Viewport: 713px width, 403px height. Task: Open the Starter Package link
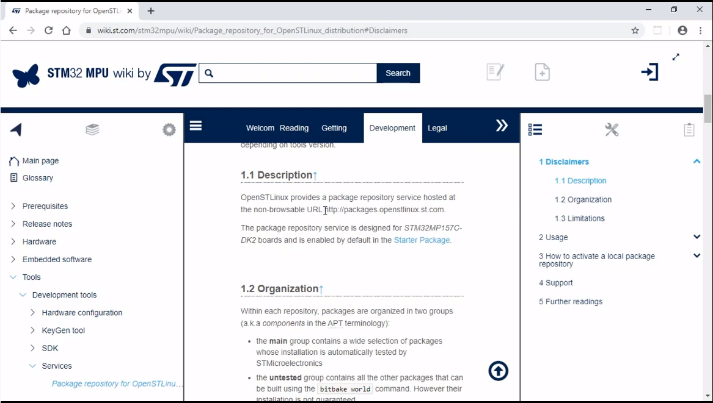[x=422, y=240]
